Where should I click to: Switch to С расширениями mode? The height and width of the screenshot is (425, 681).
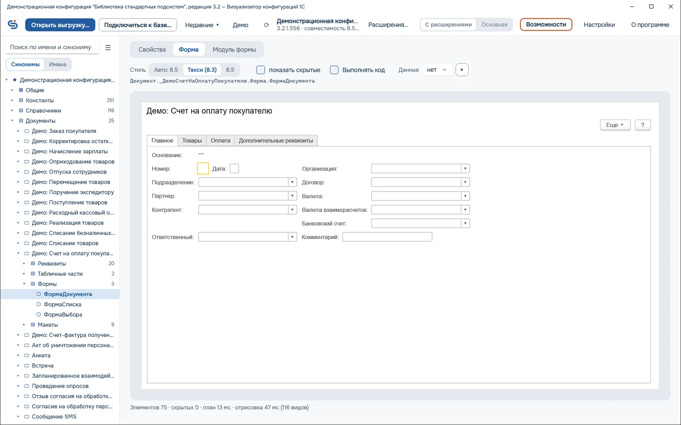pos(448,25)
